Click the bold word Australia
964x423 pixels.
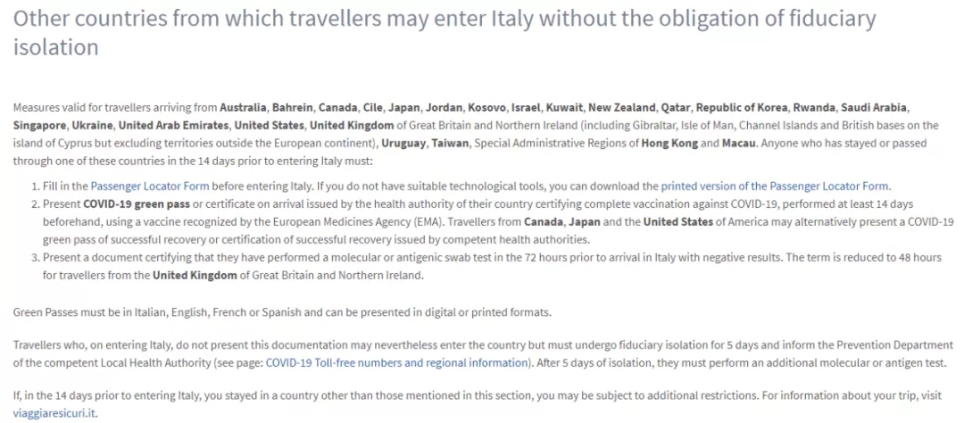244,108
